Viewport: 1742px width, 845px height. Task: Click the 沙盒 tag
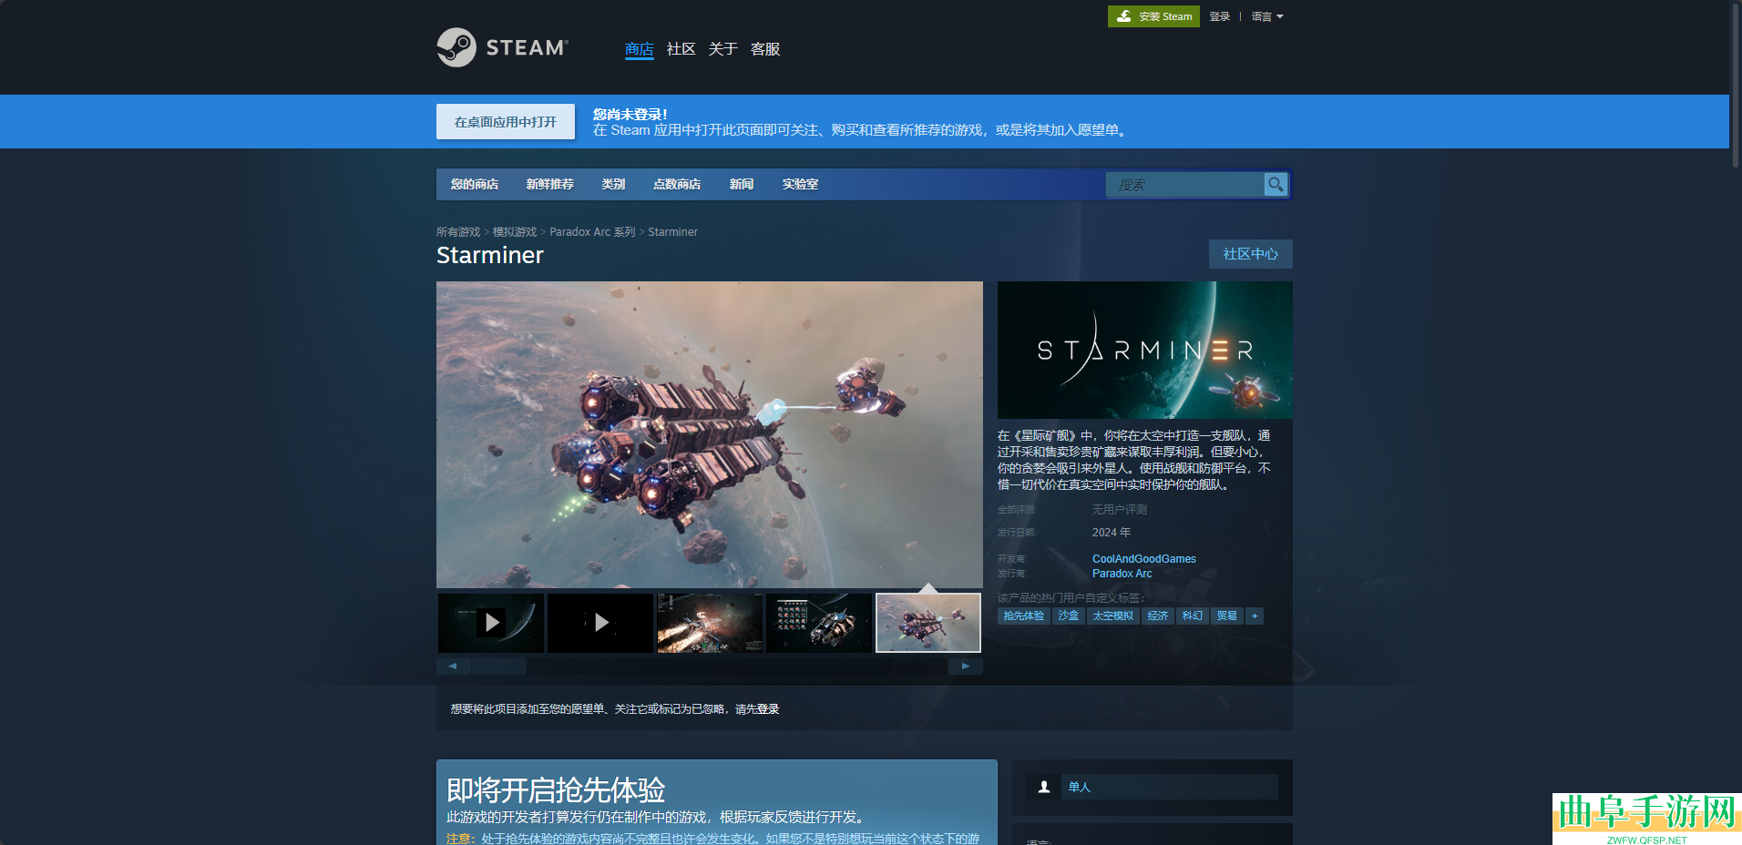(x=1069, y=616)
